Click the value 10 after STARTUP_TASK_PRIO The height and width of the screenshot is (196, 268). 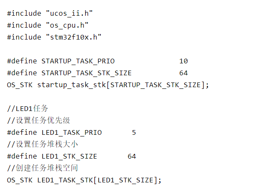(184, 61)
